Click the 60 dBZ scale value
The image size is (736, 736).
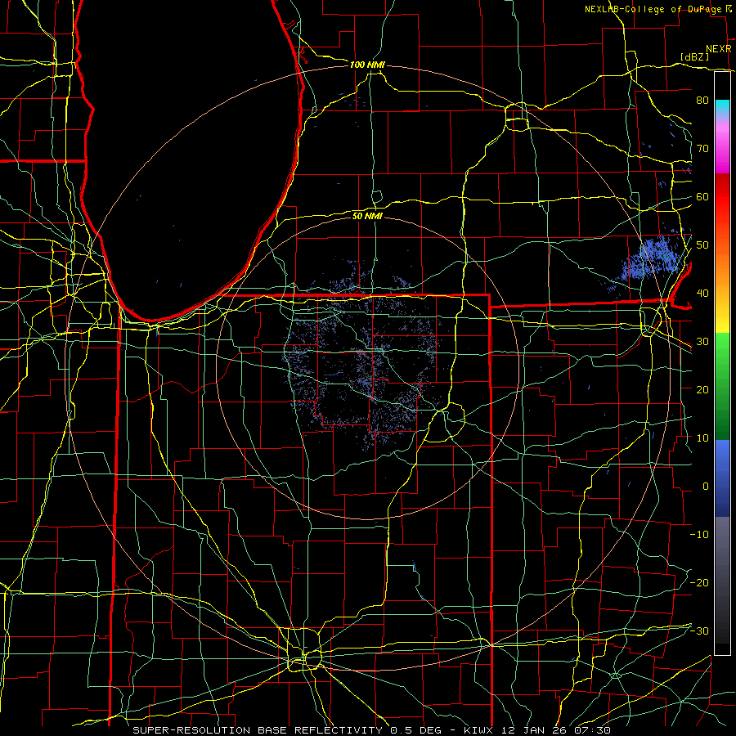(x=702, y=196)
